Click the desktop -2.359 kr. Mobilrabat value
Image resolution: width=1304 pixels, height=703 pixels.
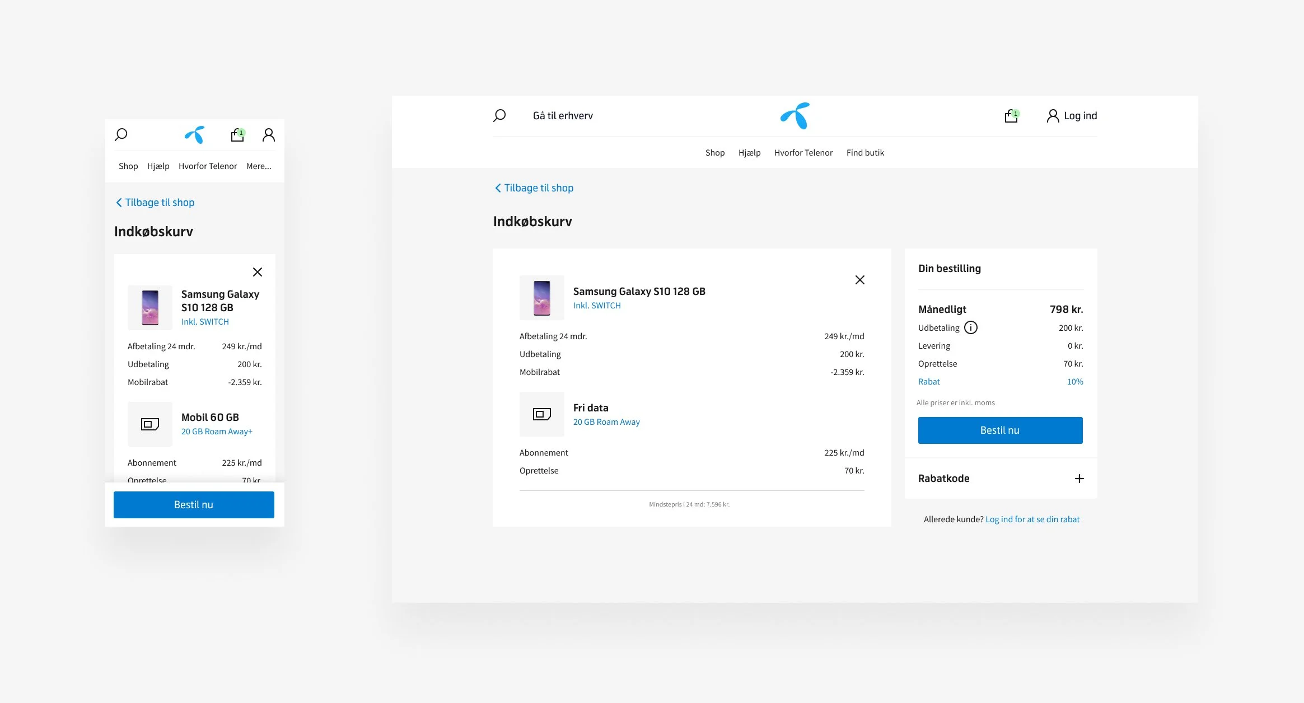point(848,372)
